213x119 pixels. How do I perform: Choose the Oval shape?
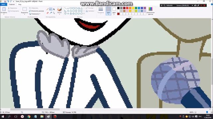(x=71, y=8)
